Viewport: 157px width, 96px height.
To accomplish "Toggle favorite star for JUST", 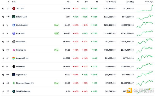I will point(3,9).
